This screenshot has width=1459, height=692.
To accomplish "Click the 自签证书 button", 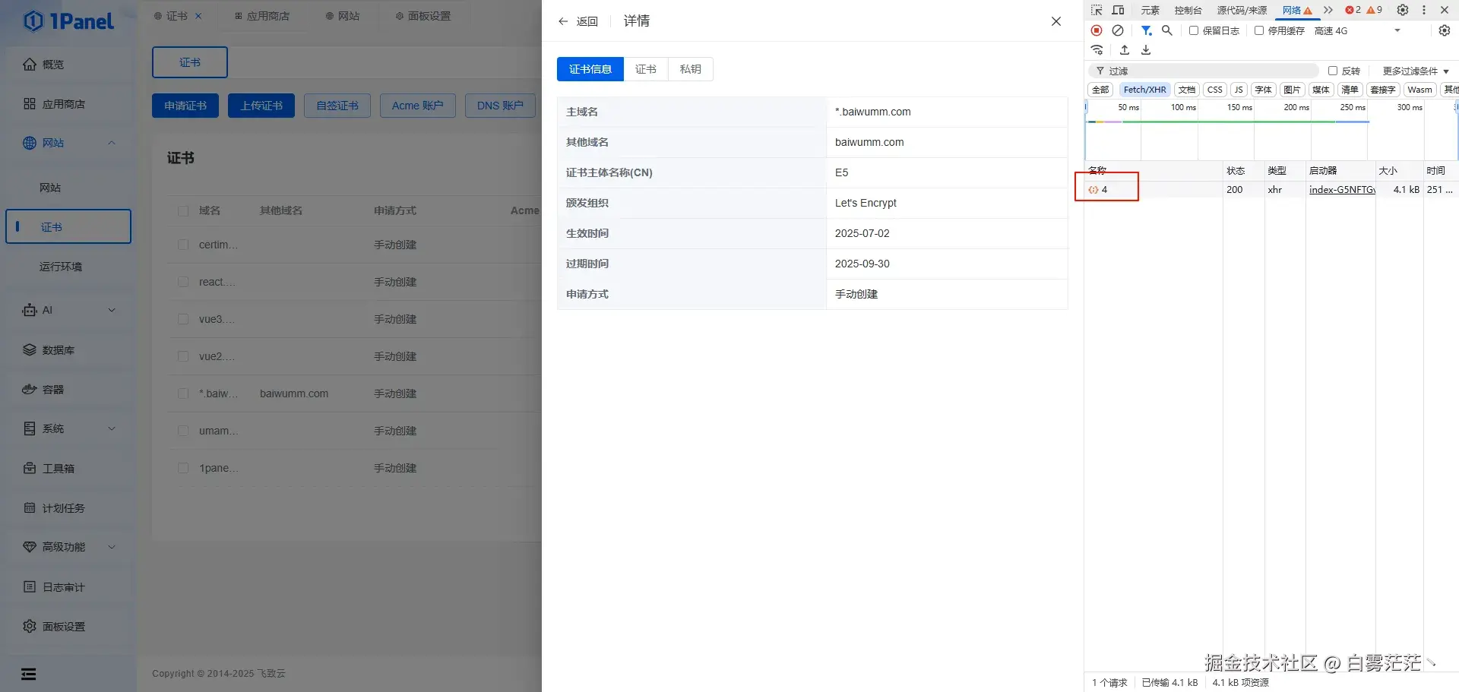I will point(337,106).
